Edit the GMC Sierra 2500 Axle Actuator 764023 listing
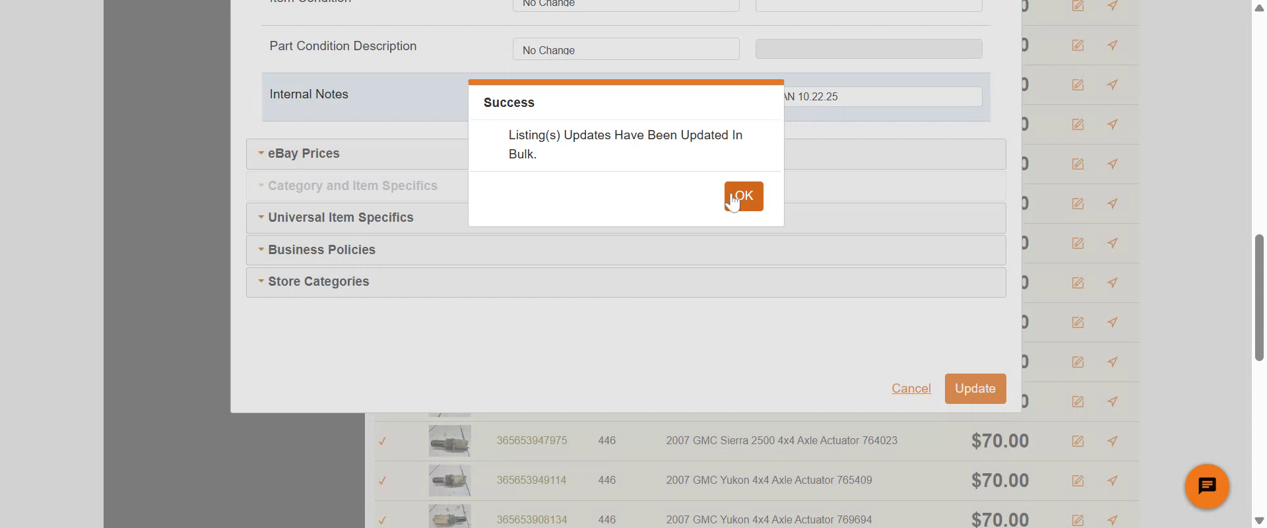This screenshot has height=528, width=1267. click(x=1078, y=441)
